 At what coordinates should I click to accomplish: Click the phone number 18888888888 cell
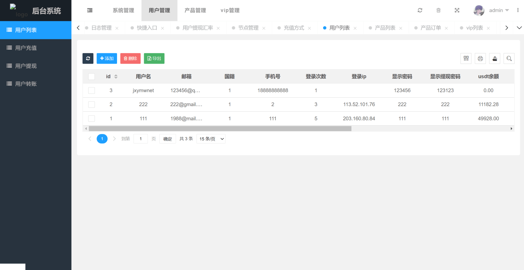[x=273, y=90]
